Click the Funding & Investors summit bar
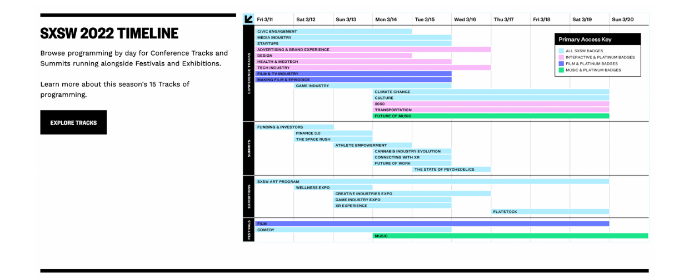The width and height of the screenshot is (689, 278). click(294, 127)
